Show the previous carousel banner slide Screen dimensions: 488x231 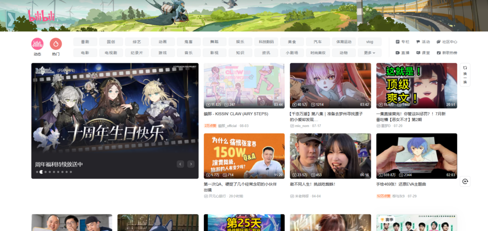pos(180,164)
